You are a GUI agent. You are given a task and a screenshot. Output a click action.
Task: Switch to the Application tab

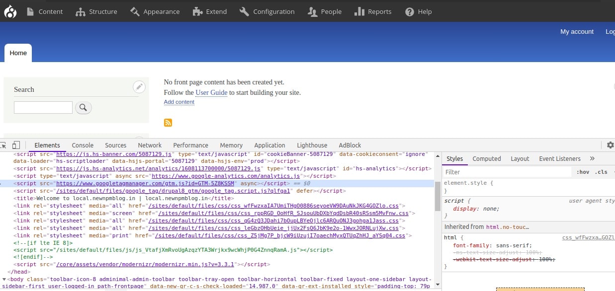(x=269, y=145)
